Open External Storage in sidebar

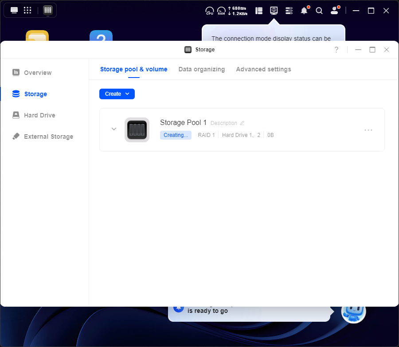point(48,136)
